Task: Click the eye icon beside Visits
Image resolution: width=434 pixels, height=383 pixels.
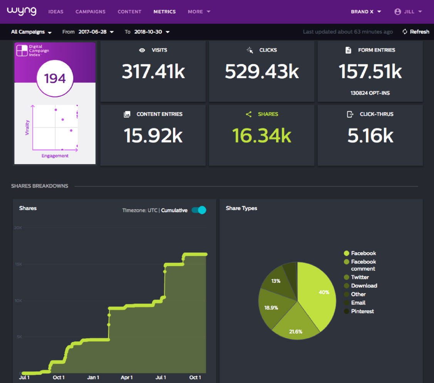Action: [142, 50]
